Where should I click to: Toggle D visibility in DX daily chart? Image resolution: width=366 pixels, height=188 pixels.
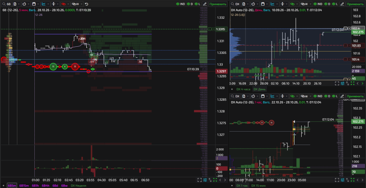[x=327, y=4]
